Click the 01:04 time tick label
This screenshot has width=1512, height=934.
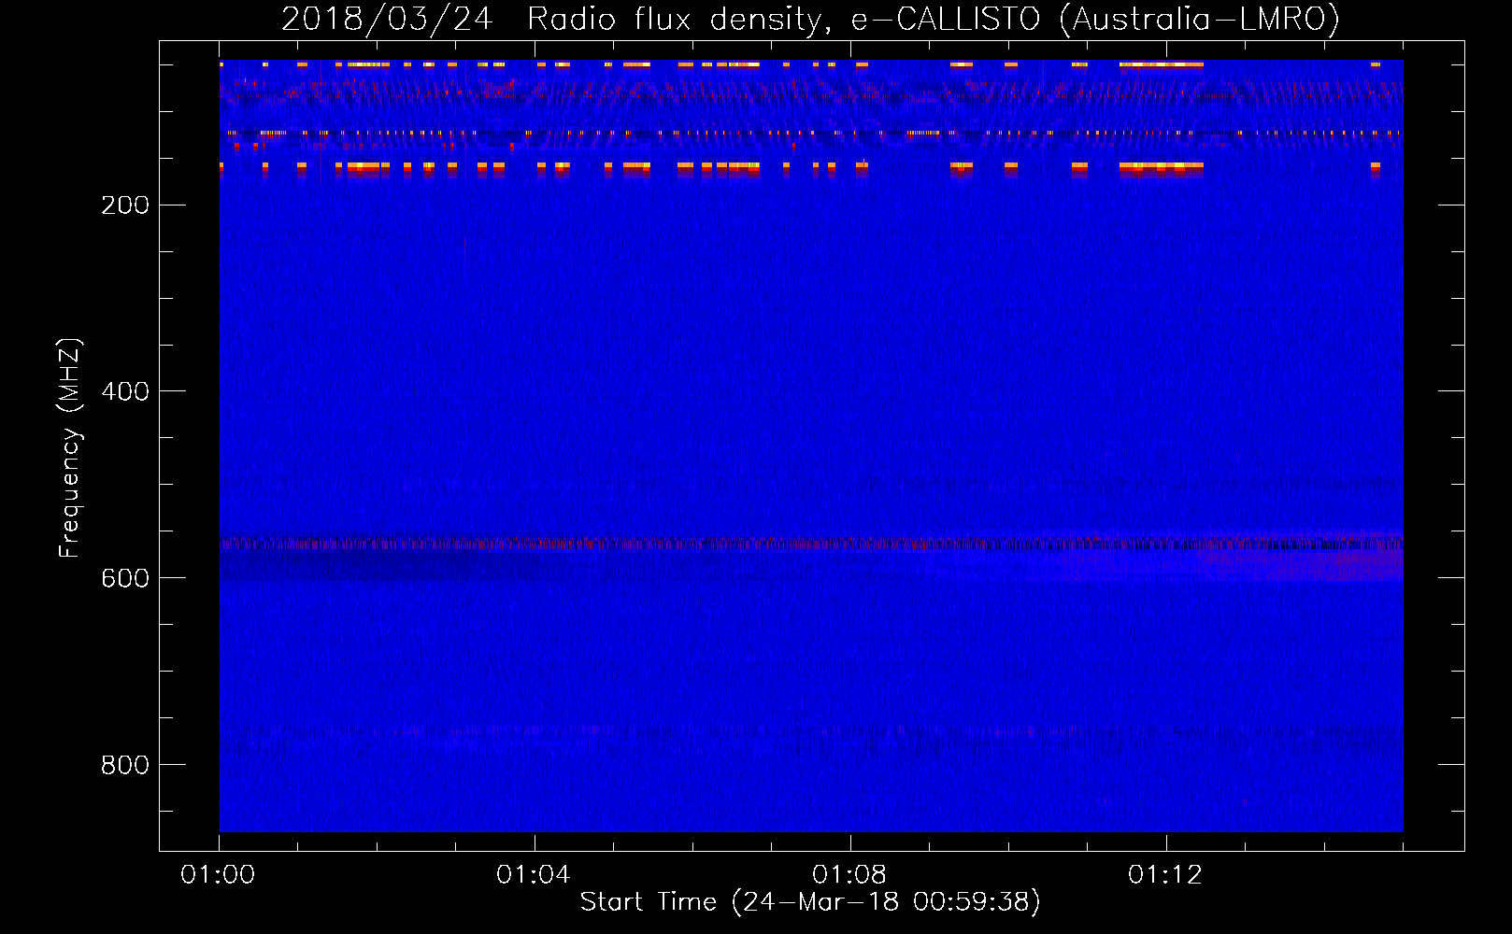(x=534, y=875)
